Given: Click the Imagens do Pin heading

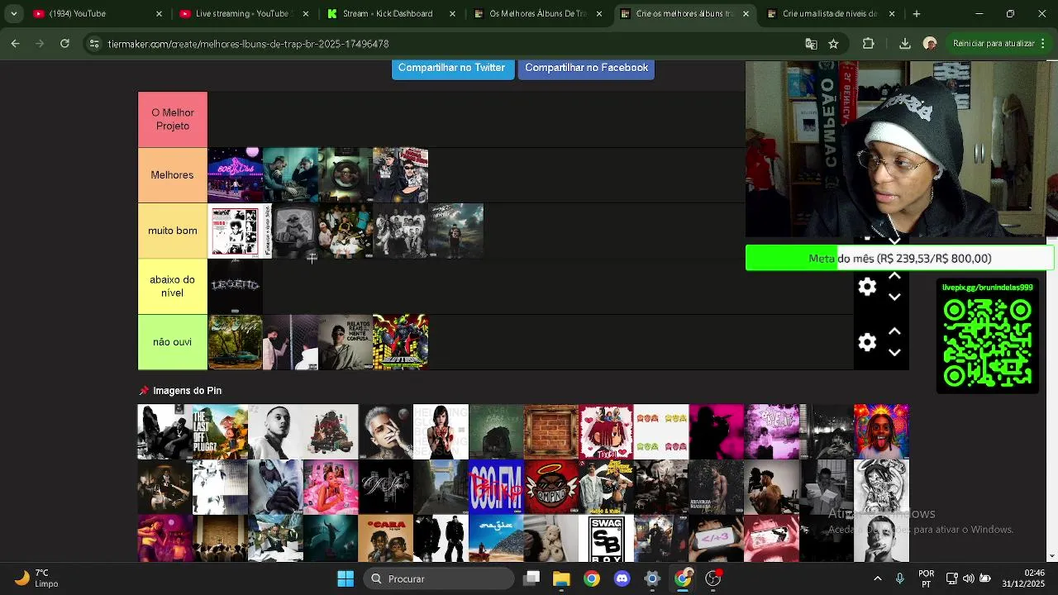Looking at the screenshot, I should [187, 391].
